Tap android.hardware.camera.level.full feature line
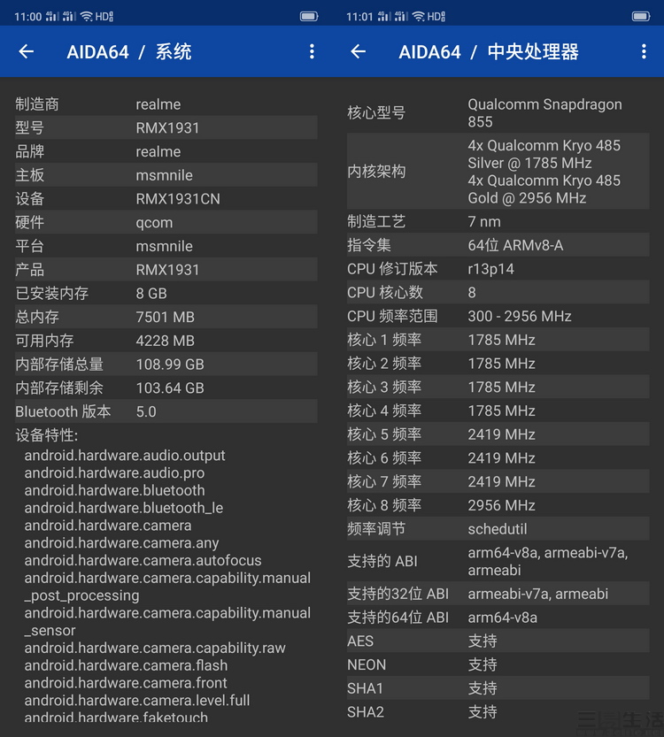This screenshot has height=737, width=664. pyautogui.click(x=137, y=701)
